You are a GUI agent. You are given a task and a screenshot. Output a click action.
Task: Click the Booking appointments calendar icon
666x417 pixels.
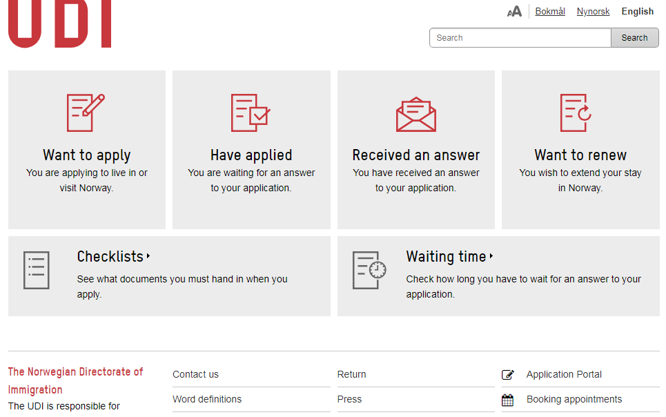[507, 400]
